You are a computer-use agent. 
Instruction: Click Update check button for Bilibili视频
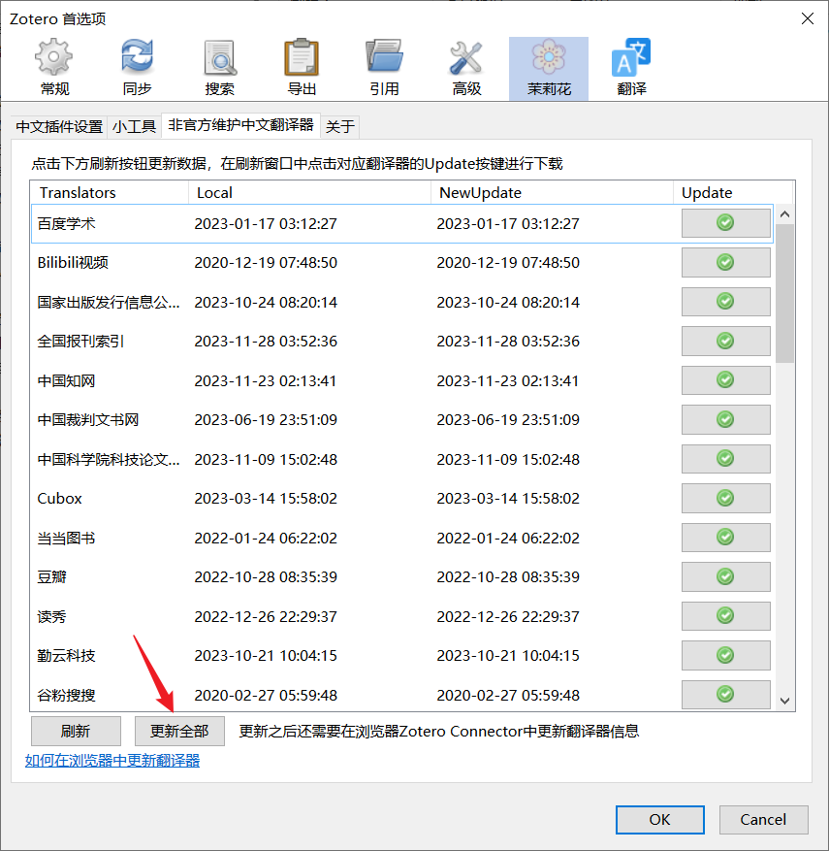(x=725, y=262)
